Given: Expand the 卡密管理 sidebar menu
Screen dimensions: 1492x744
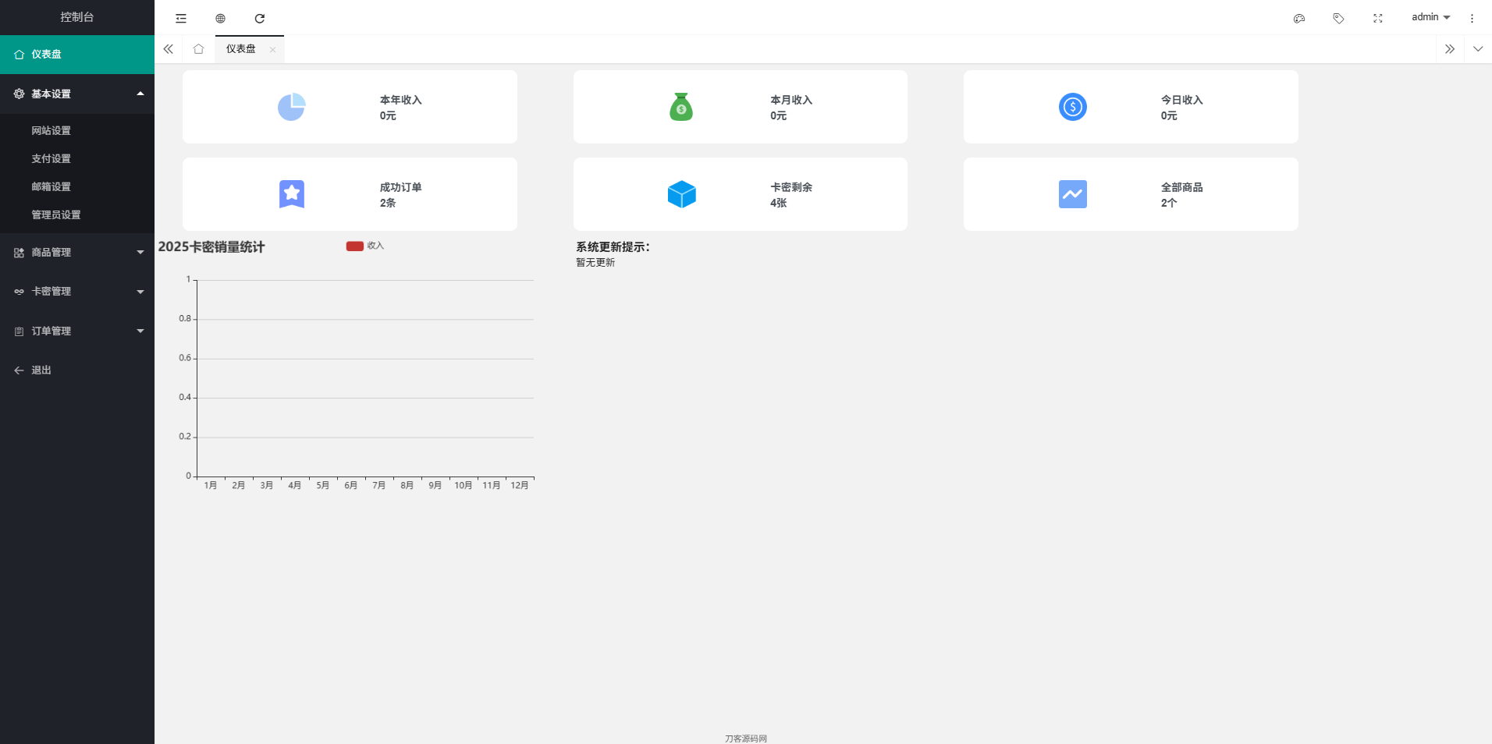Looking at the screenshot, I should [x=77, y=291].
